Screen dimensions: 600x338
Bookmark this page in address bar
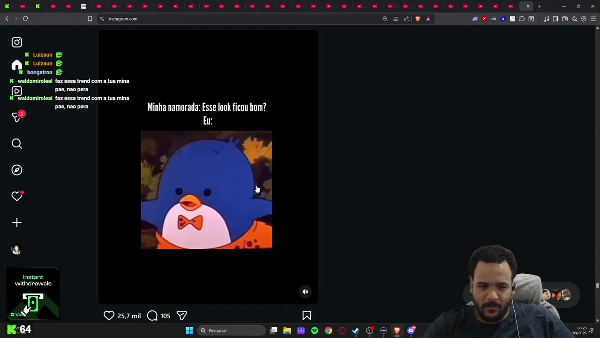[90, 19]
